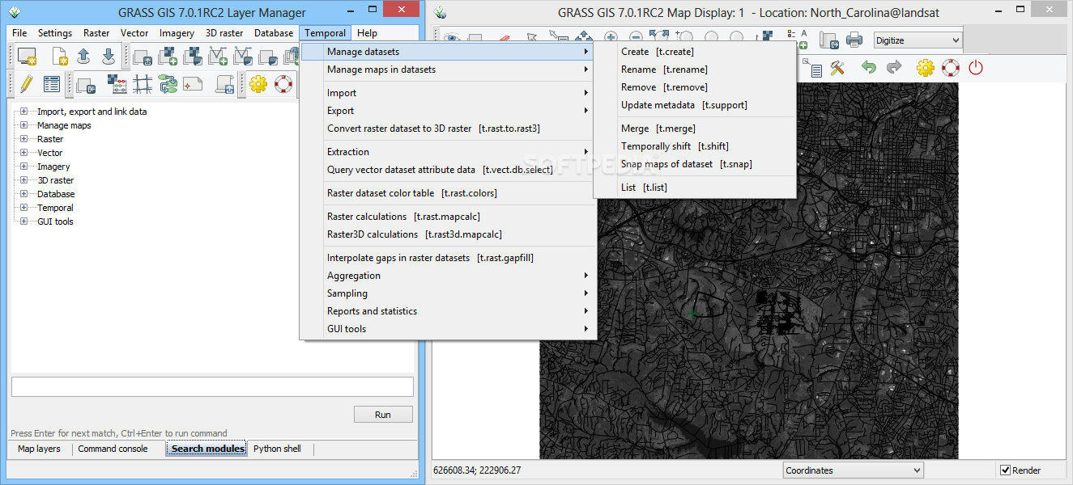The height and width of the screenshot is (485, 1073).
Task: Choose List [t.list] menu entry
Action: 644,188
